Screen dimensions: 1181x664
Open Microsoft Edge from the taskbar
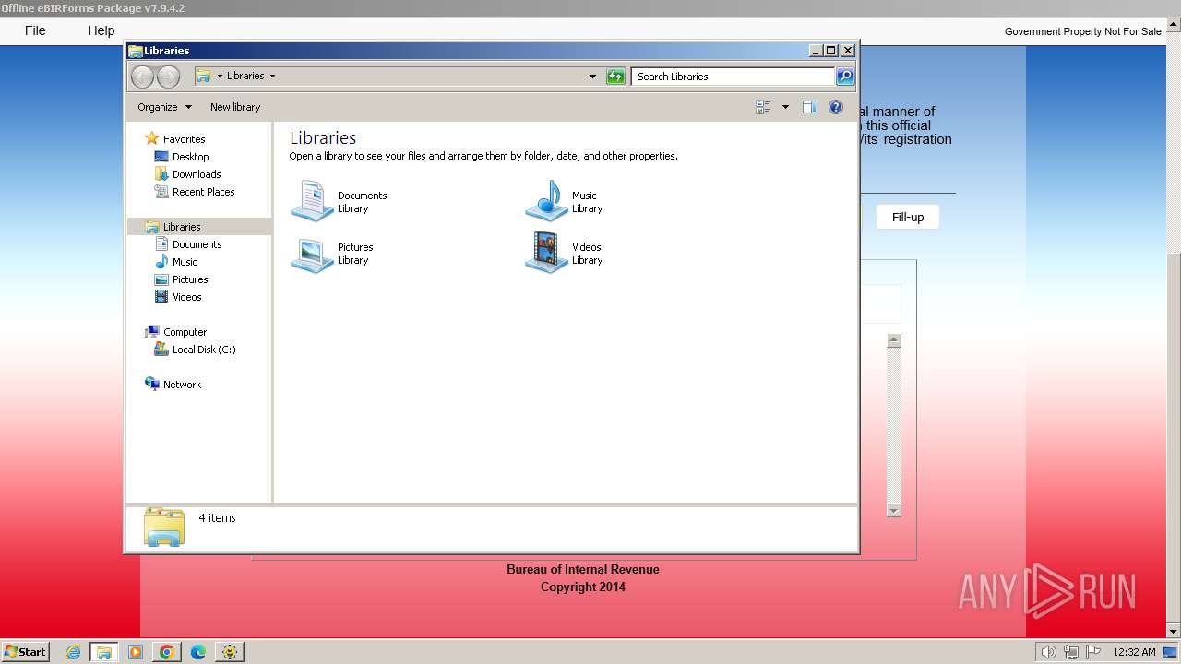[198, 652]
